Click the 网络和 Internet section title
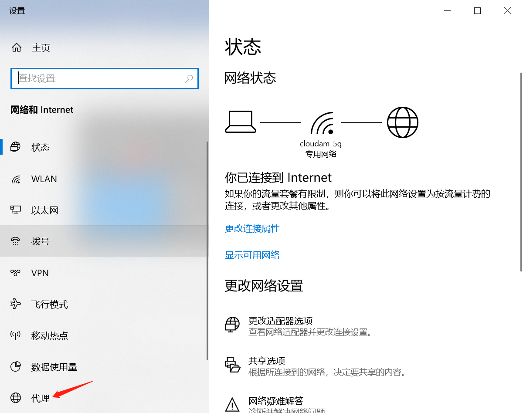 42,110
